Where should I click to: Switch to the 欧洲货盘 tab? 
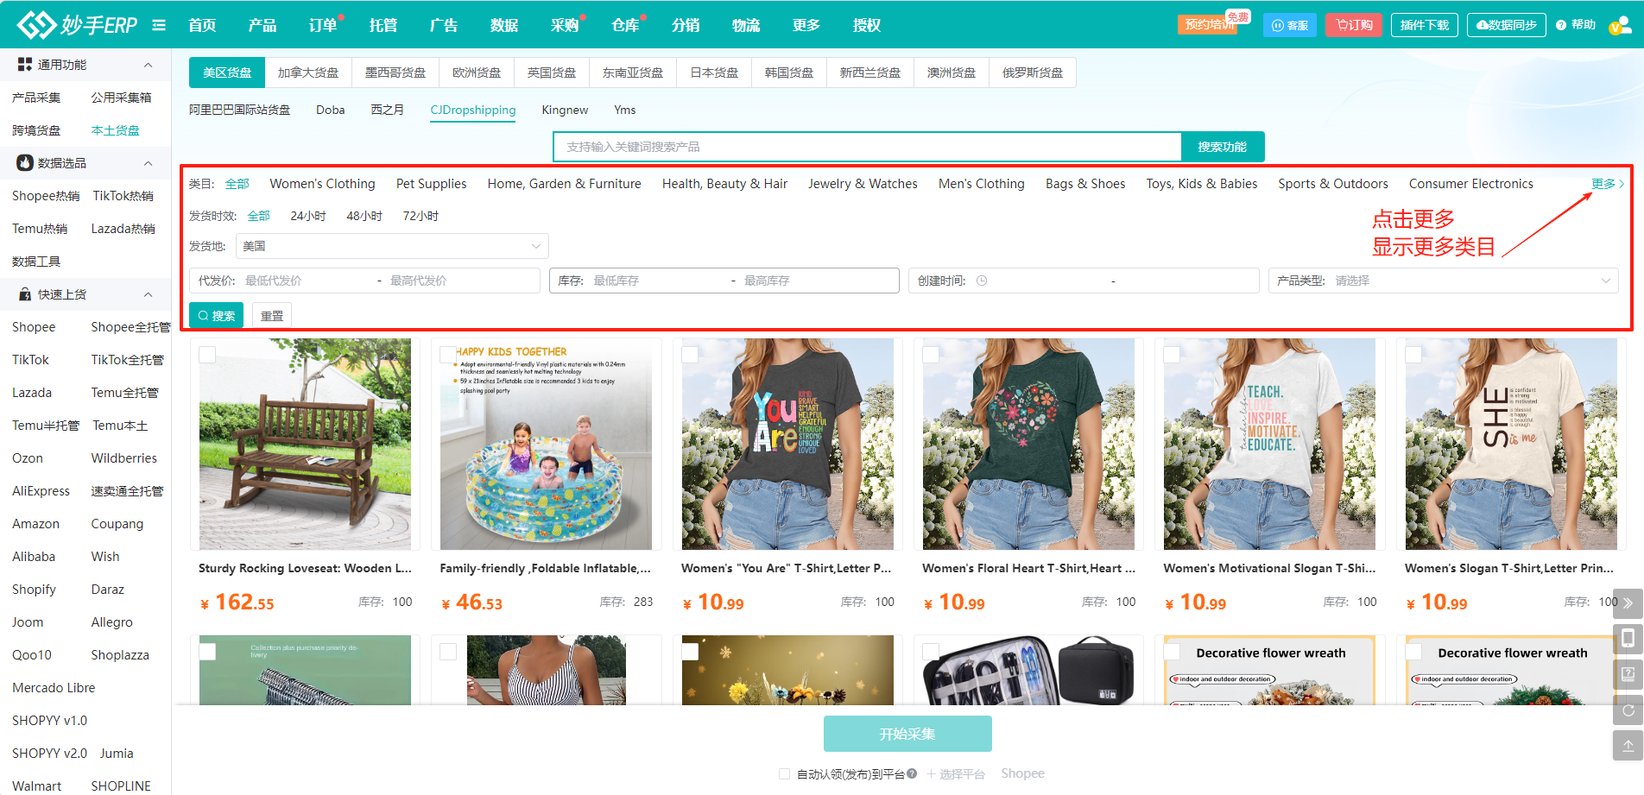(x=477, y=73)
